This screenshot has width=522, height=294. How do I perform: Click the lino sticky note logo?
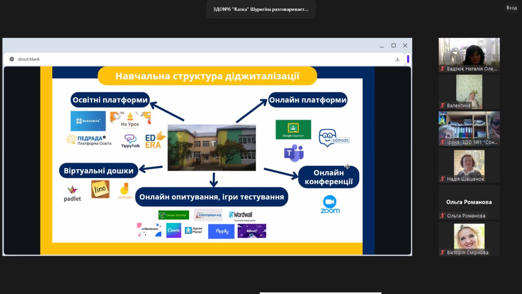pos(100,189)
